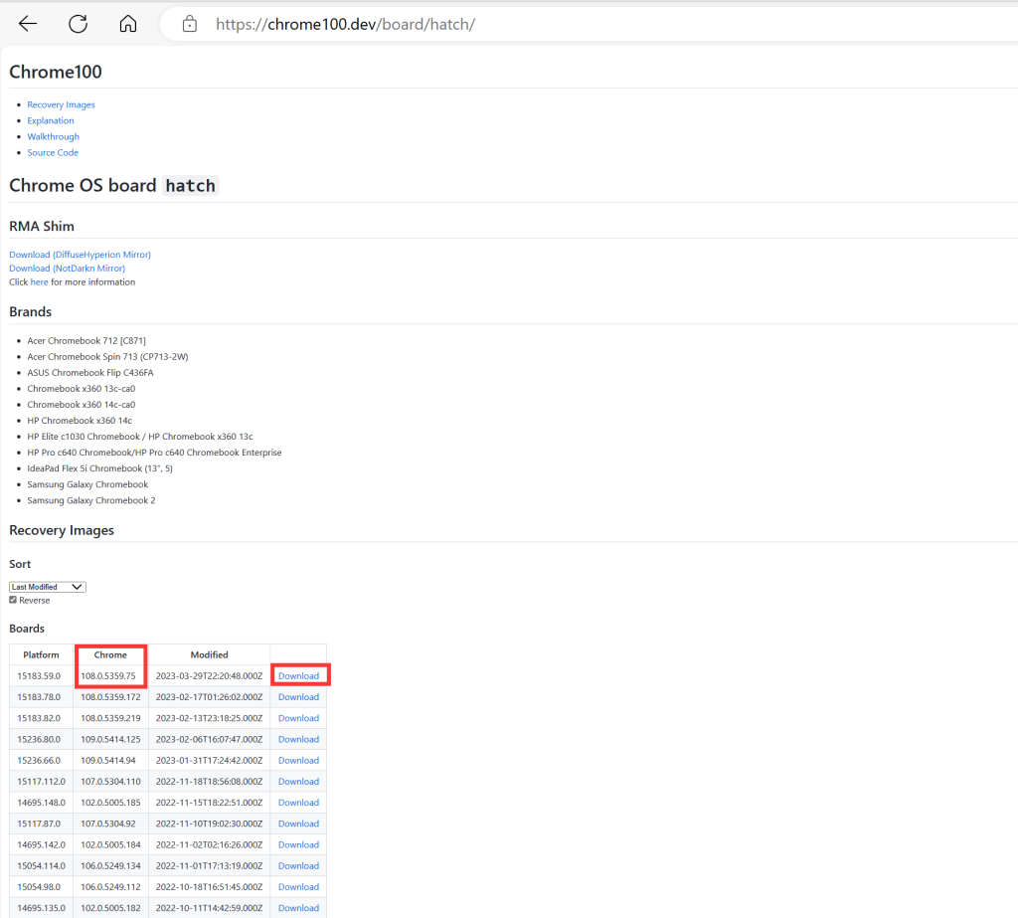Click the Chrome100 page title

[56, 73]
